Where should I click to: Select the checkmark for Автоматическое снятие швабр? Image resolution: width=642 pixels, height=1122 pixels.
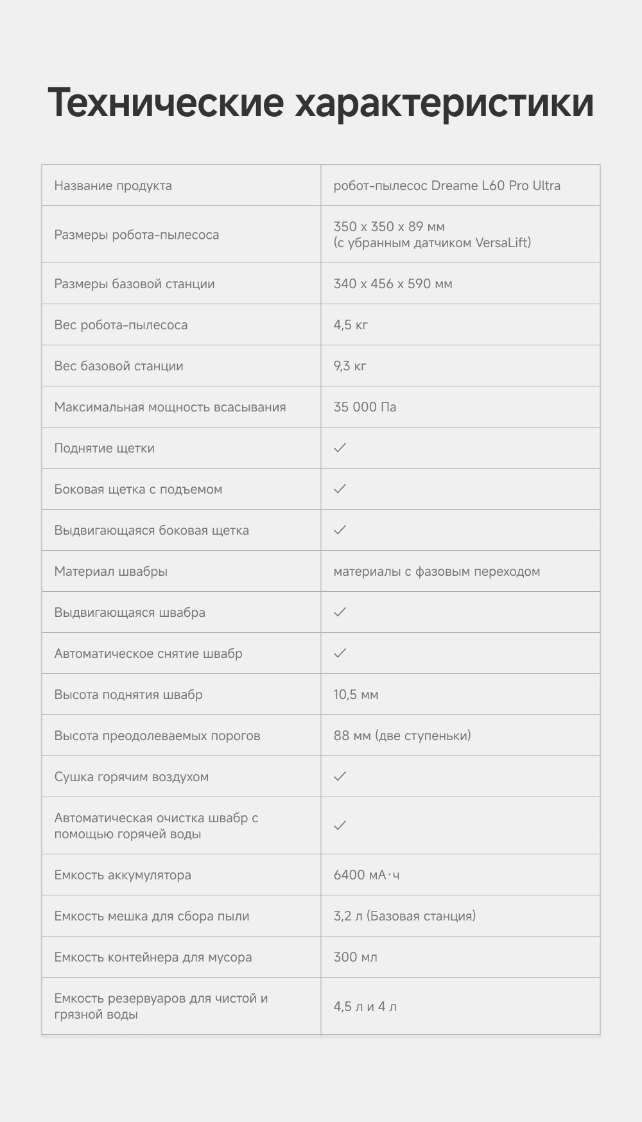[340, 653]
